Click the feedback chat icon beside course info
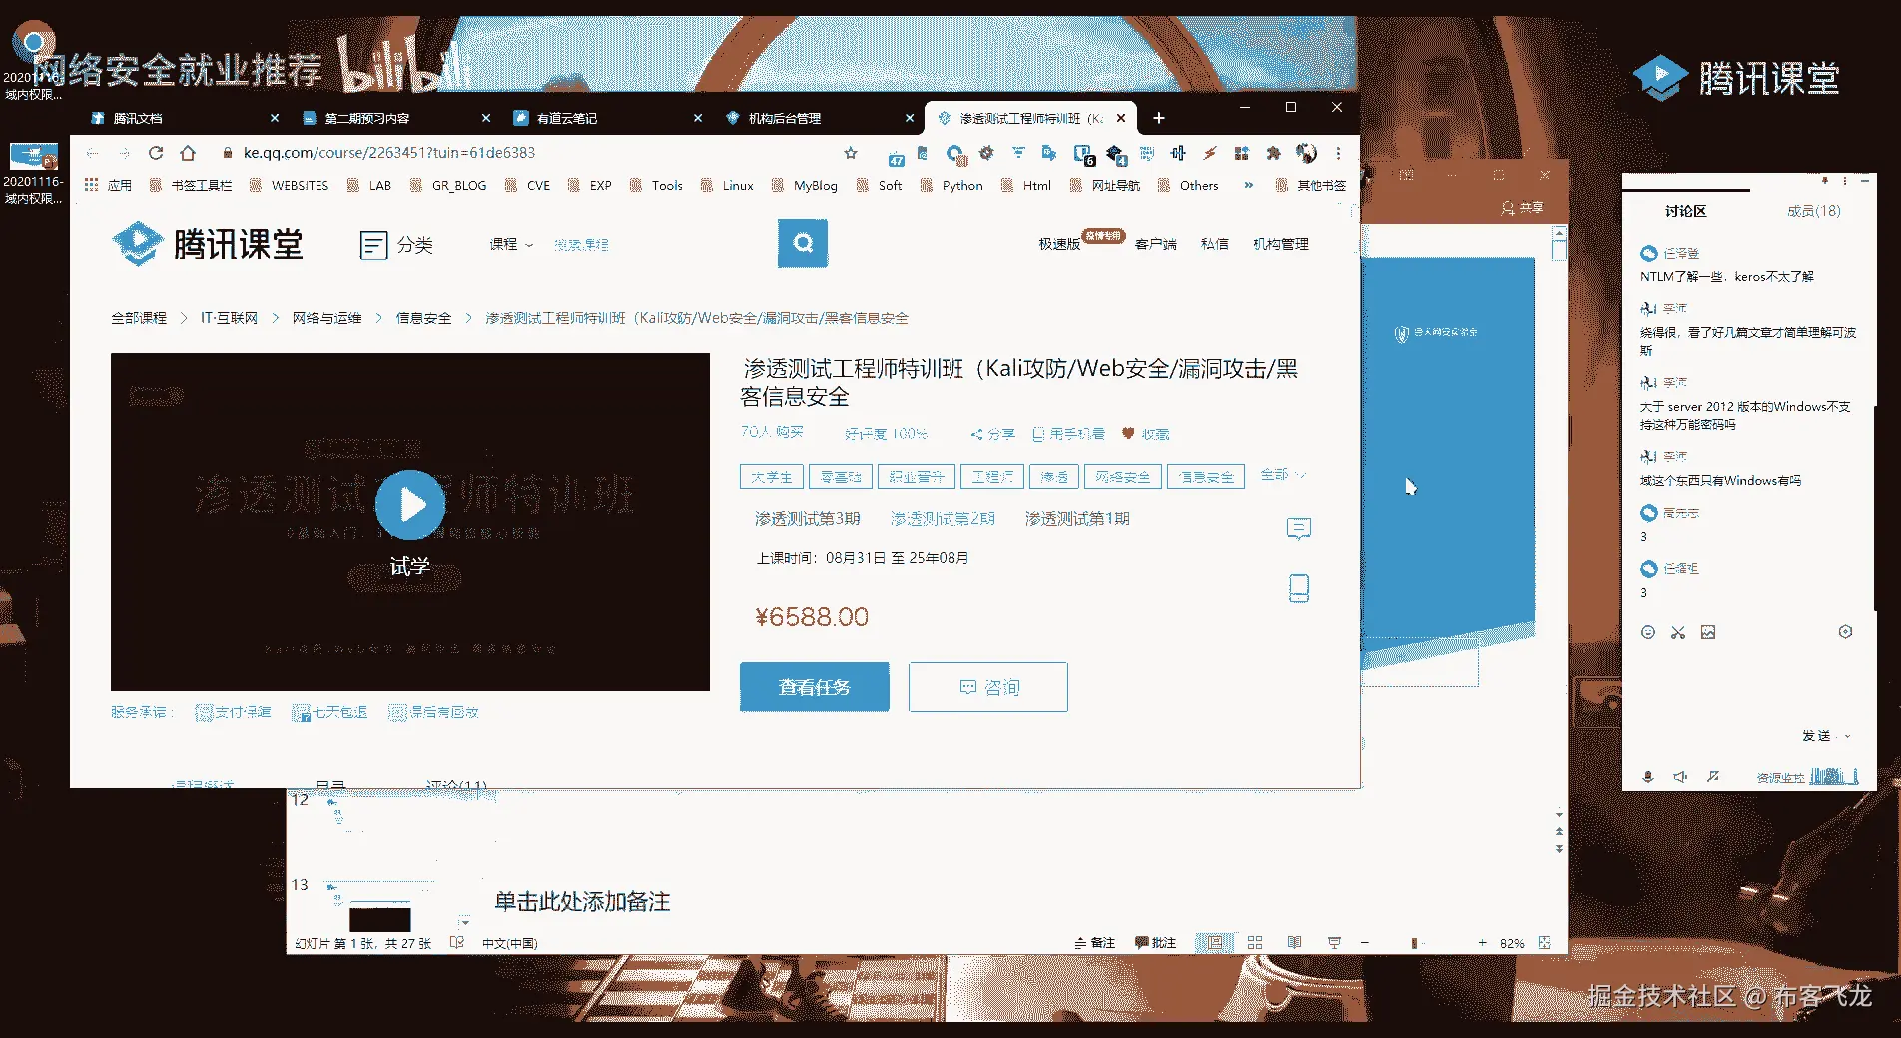This screenshot has width=1901, height=1038. pos(1298,528)
